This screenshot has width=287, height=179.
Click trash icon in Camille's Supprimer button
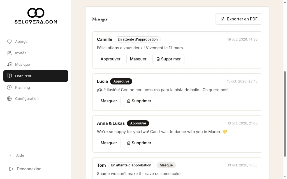click(158, 59)
